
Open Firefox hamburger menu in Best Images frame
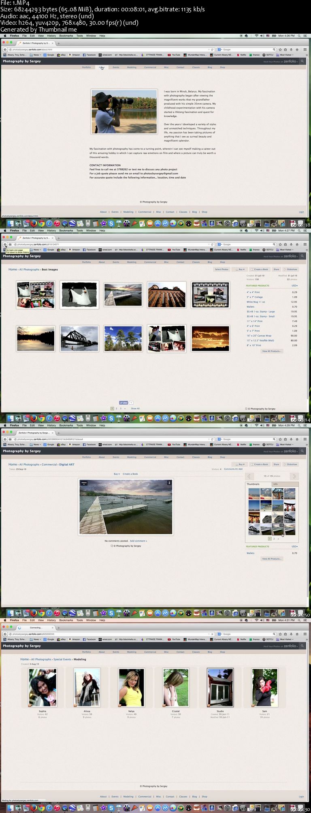(306, 244)
